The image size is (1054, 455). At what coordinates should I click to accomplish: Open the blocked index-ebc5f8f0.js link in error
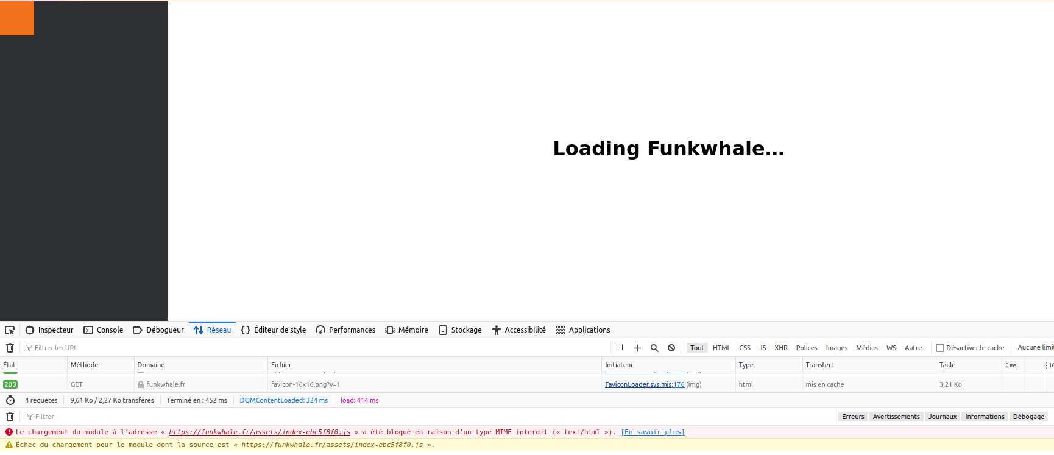pyautogui.click(x=260, y=432)
